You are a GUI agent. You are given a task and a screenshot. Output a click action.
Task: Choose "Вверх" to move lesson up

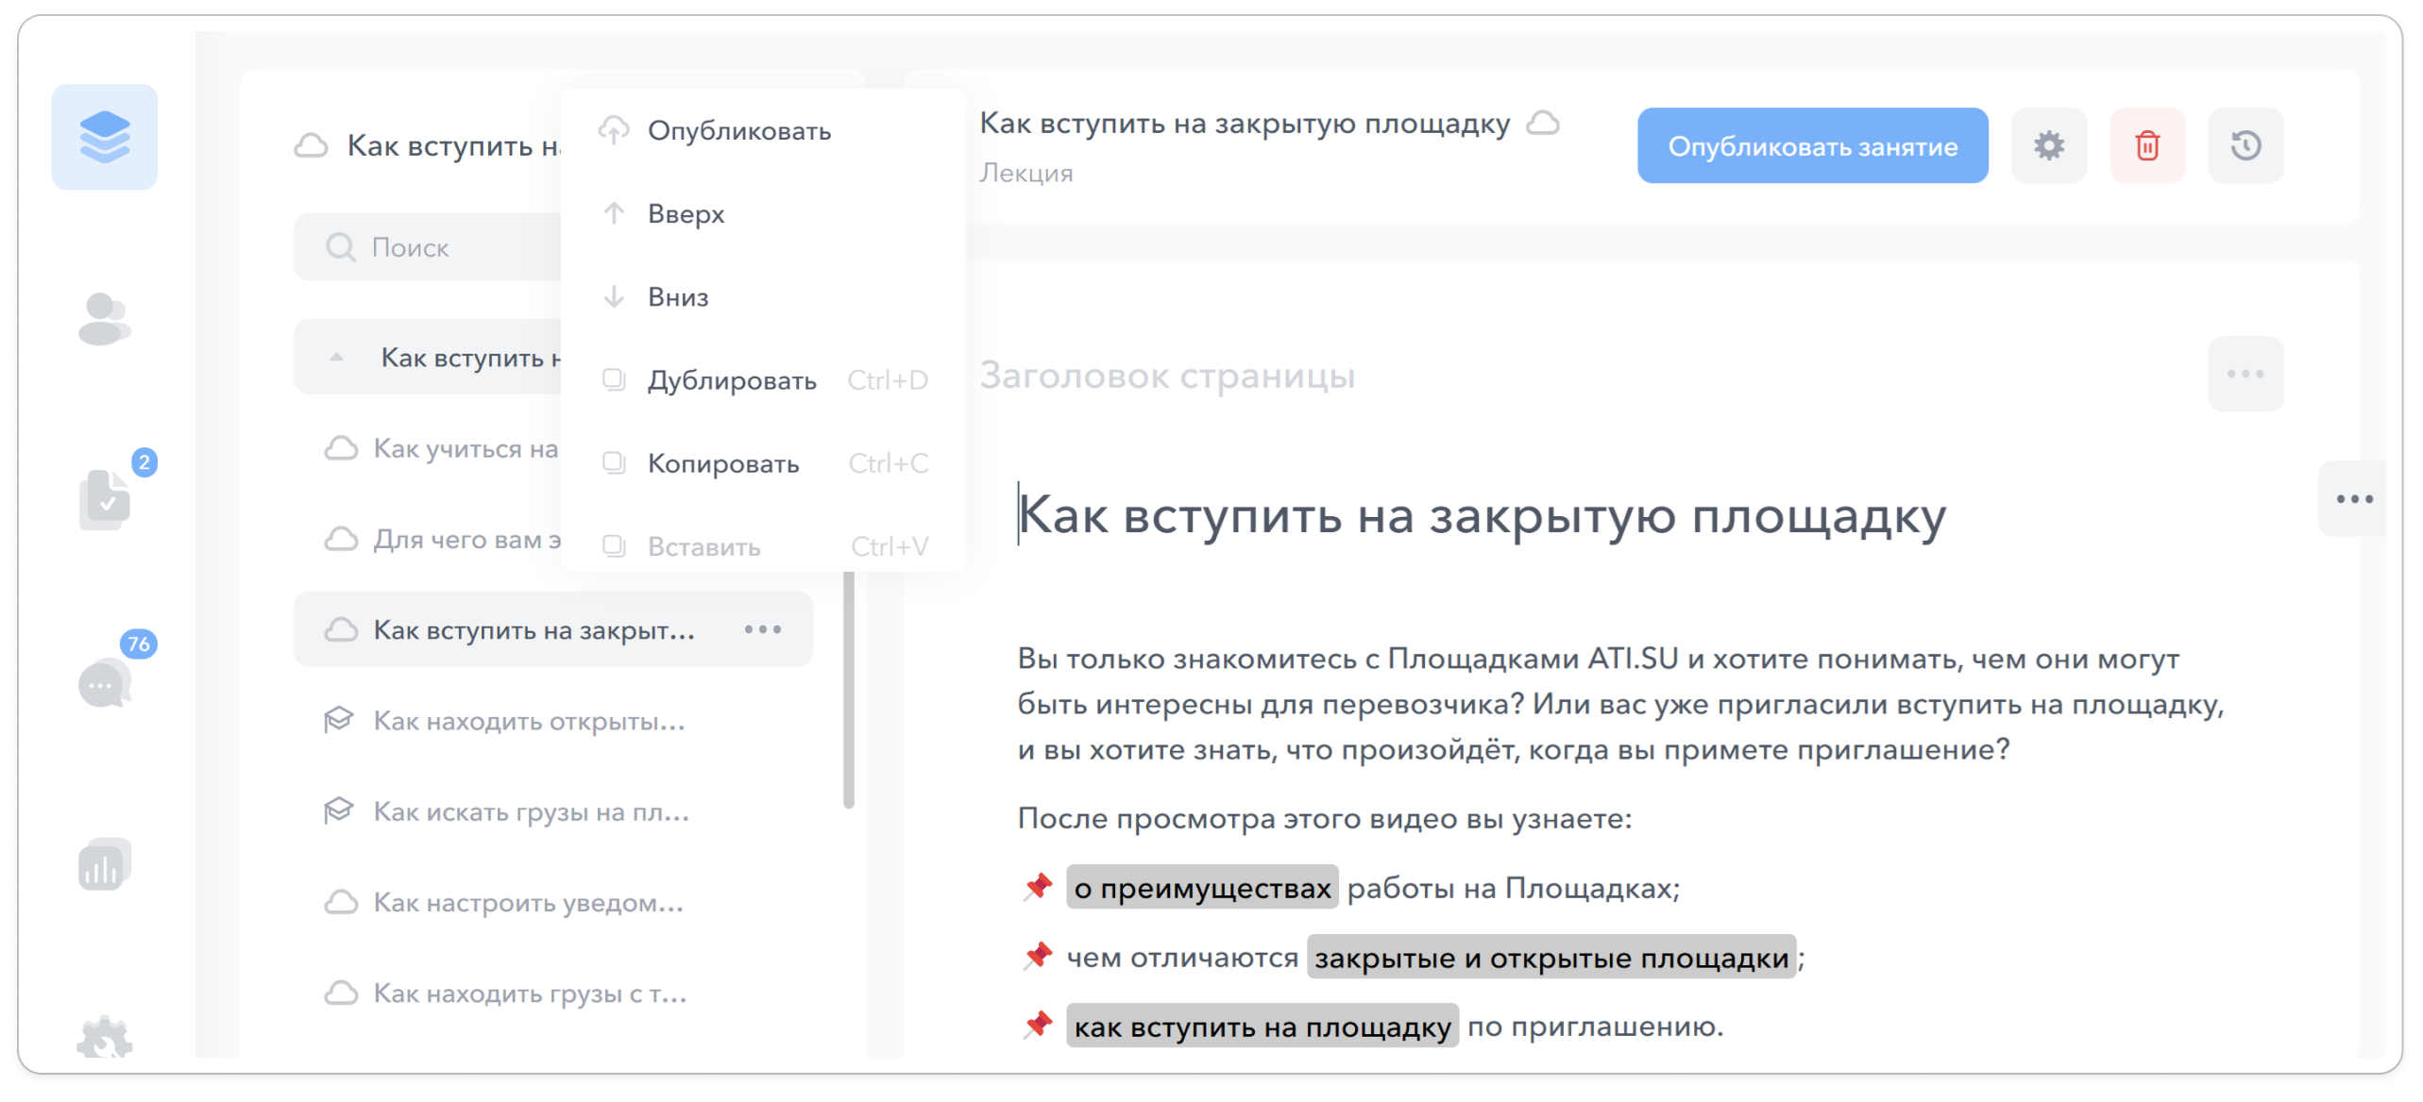tap(686, 214)
